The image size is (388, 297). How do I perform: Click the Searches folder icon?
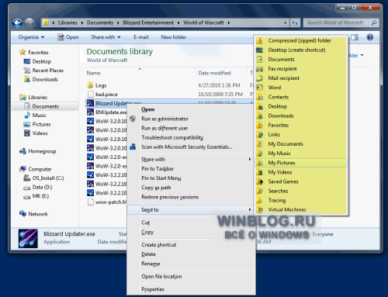[x=259, y=191]
